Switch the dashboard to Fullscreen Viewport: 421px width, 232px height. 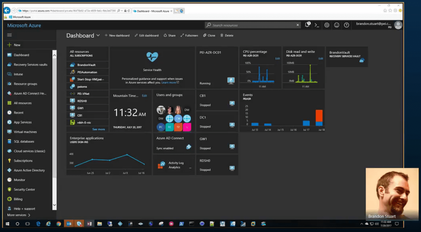pos(189,35)
